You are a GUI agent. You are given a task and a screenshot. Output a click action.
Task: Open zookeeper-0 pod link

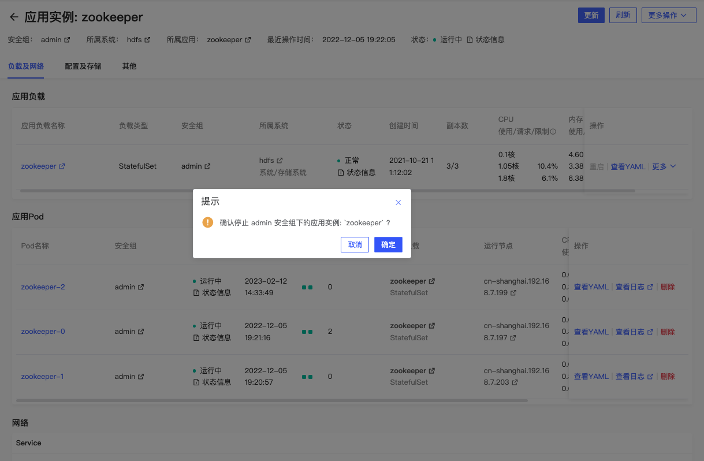[43, 332]
